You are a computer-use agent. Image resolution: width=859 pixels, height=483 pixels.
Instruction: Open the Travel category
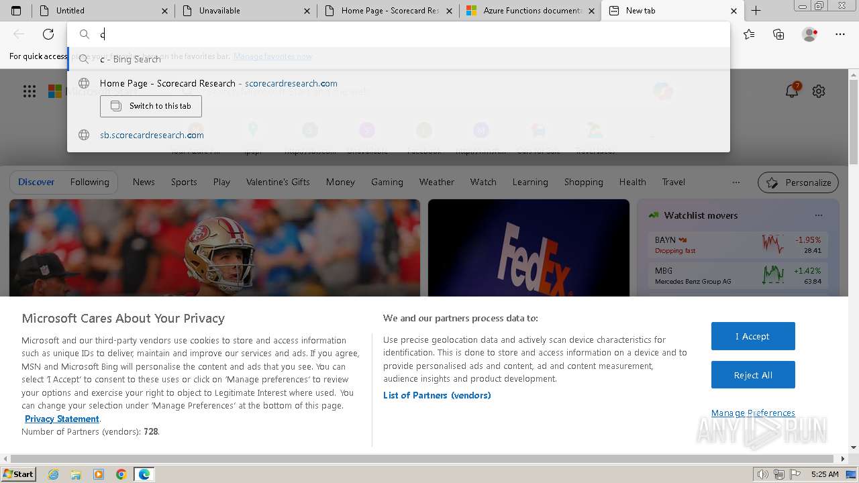click(x=673, y=182)
